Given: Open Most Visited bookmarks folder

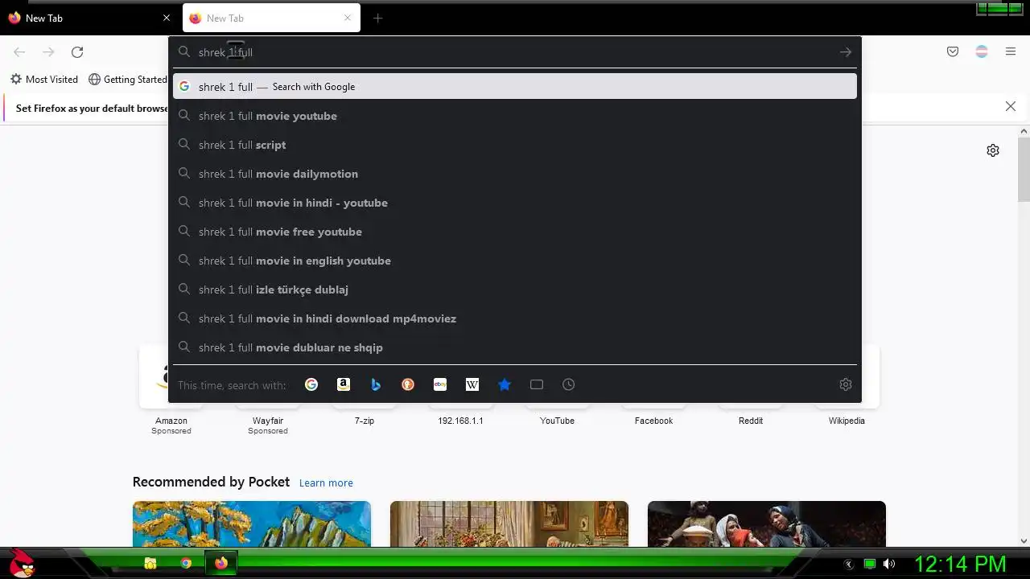Looking at the screenshot, I should 44,80.
